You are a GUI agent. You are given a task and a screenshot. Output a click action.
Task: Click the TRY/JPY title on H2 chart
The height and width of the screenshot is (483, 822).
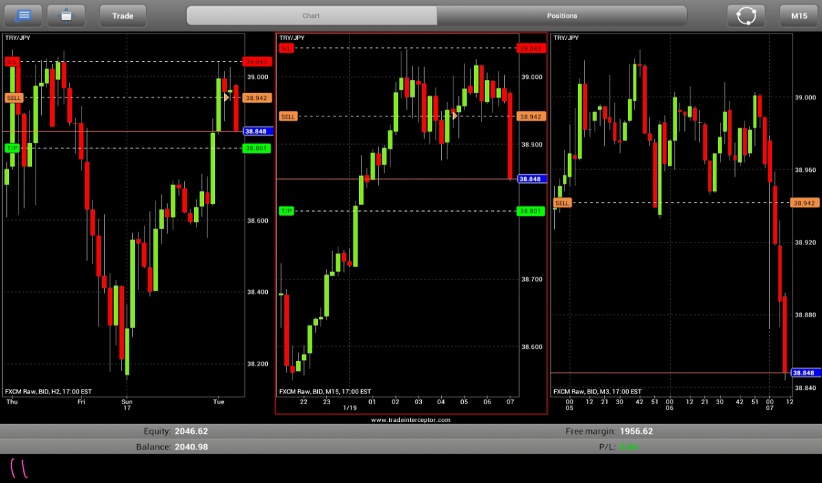click(17, 38)
